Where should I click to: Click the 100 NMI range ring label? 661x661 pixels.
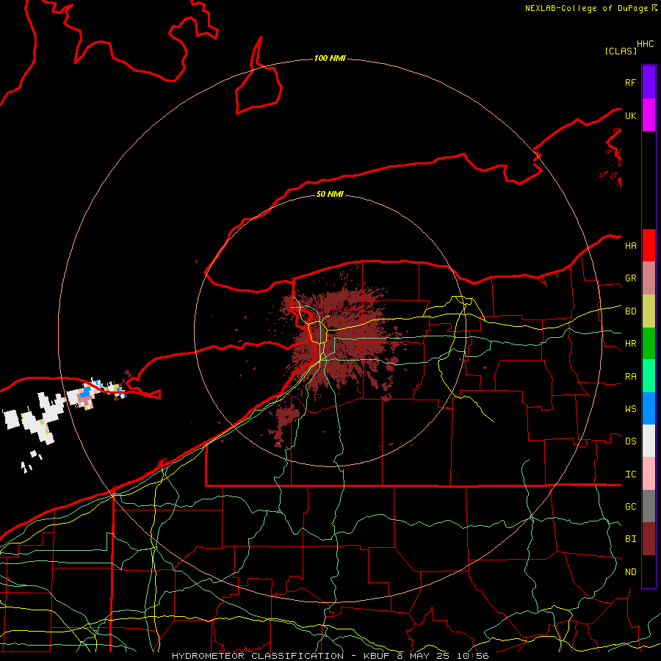(x=330, y=58)
